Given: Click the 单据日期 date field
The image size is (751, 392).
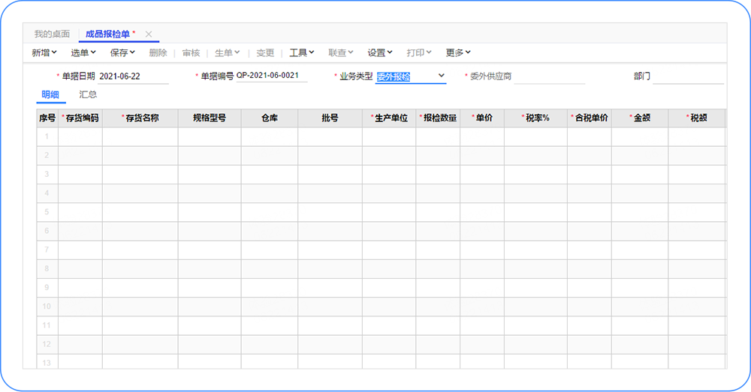Looking at the screenshot, I should coord(133,76).
